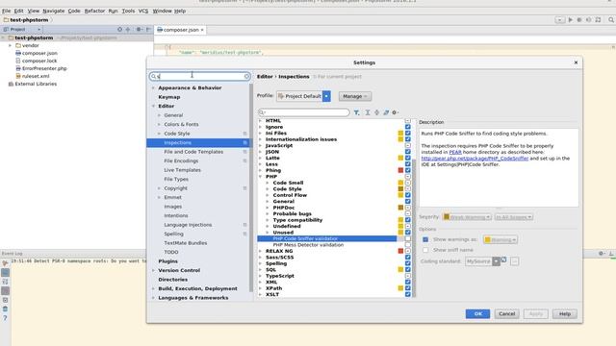The height and width of the screenshot is (346, 616).
Task: Click the inspections search field
Action: tap(304, 112)
